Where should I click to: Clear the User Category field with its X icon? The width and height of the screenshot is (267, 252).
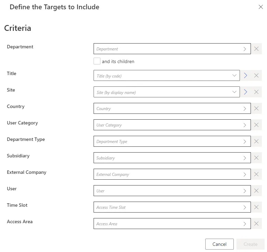pyautogui.click(x=256, y=125)
